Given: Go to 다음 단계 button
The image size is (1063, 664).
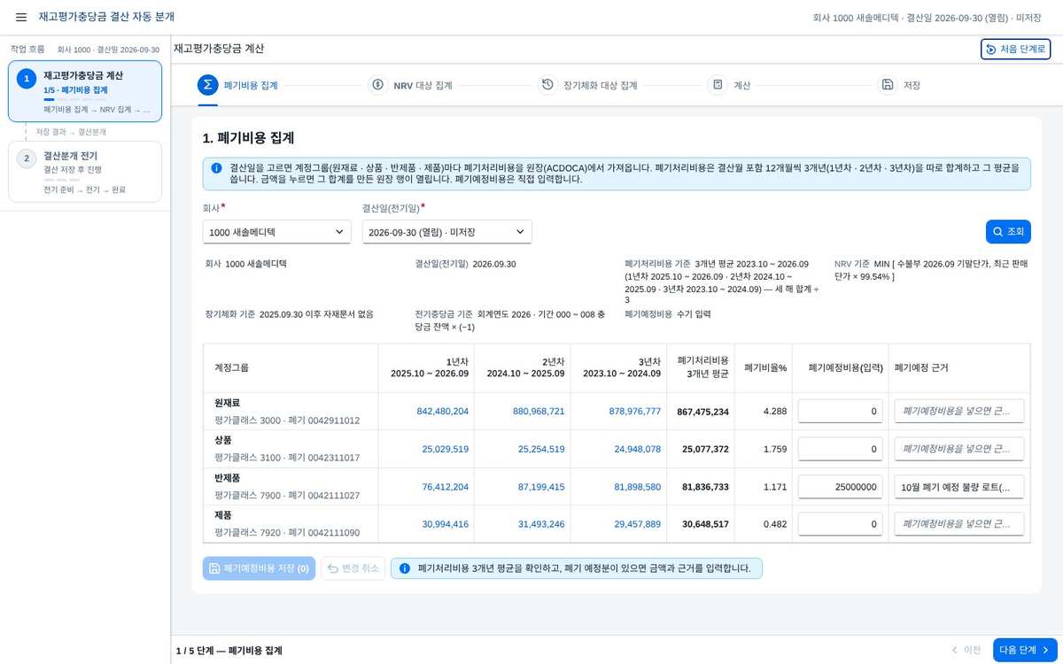Looking at the screenshot, I should [x=1025, y=650].
